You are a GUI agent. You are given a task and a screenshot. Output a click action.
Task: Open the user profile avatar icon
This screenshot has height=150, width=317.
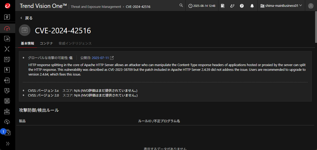click(x=311, y=6)
